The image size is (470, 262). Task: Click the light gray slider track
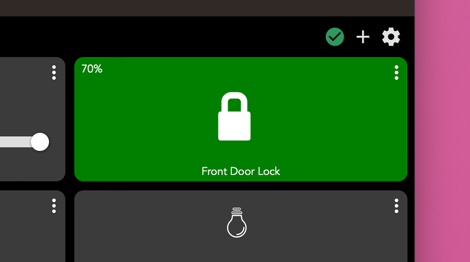click(16, 142)
